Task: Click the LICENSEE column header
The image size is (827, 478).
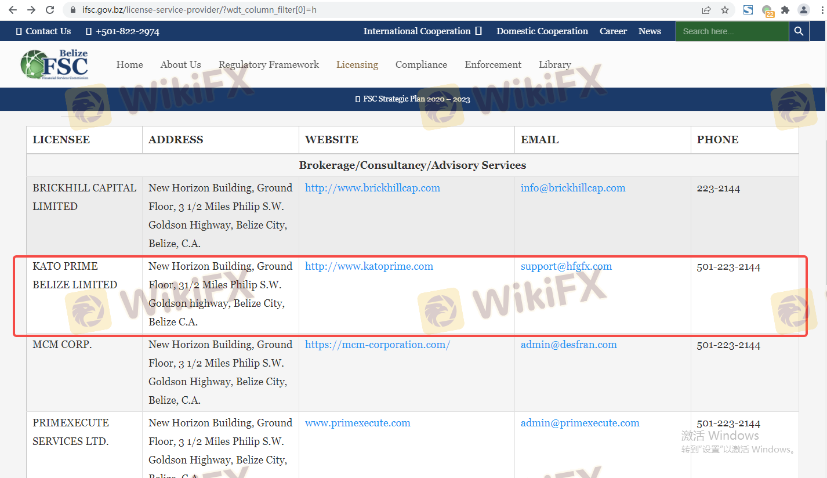Action: point(85,140)
